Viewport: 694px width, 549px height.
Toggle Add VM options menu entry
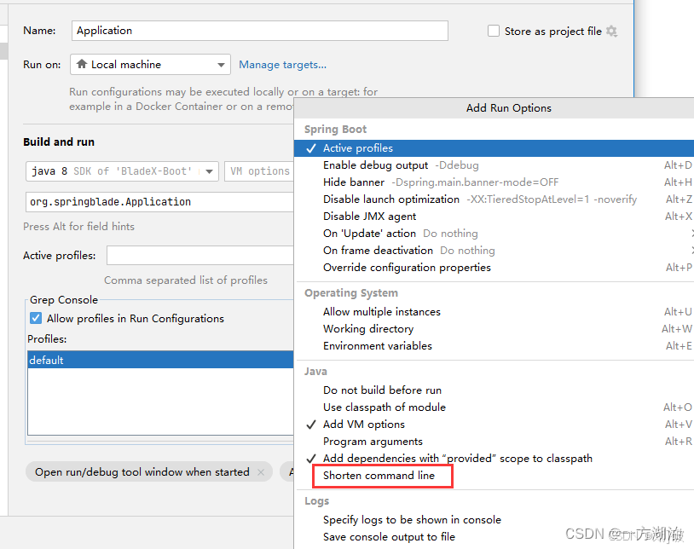click(494, 425)
